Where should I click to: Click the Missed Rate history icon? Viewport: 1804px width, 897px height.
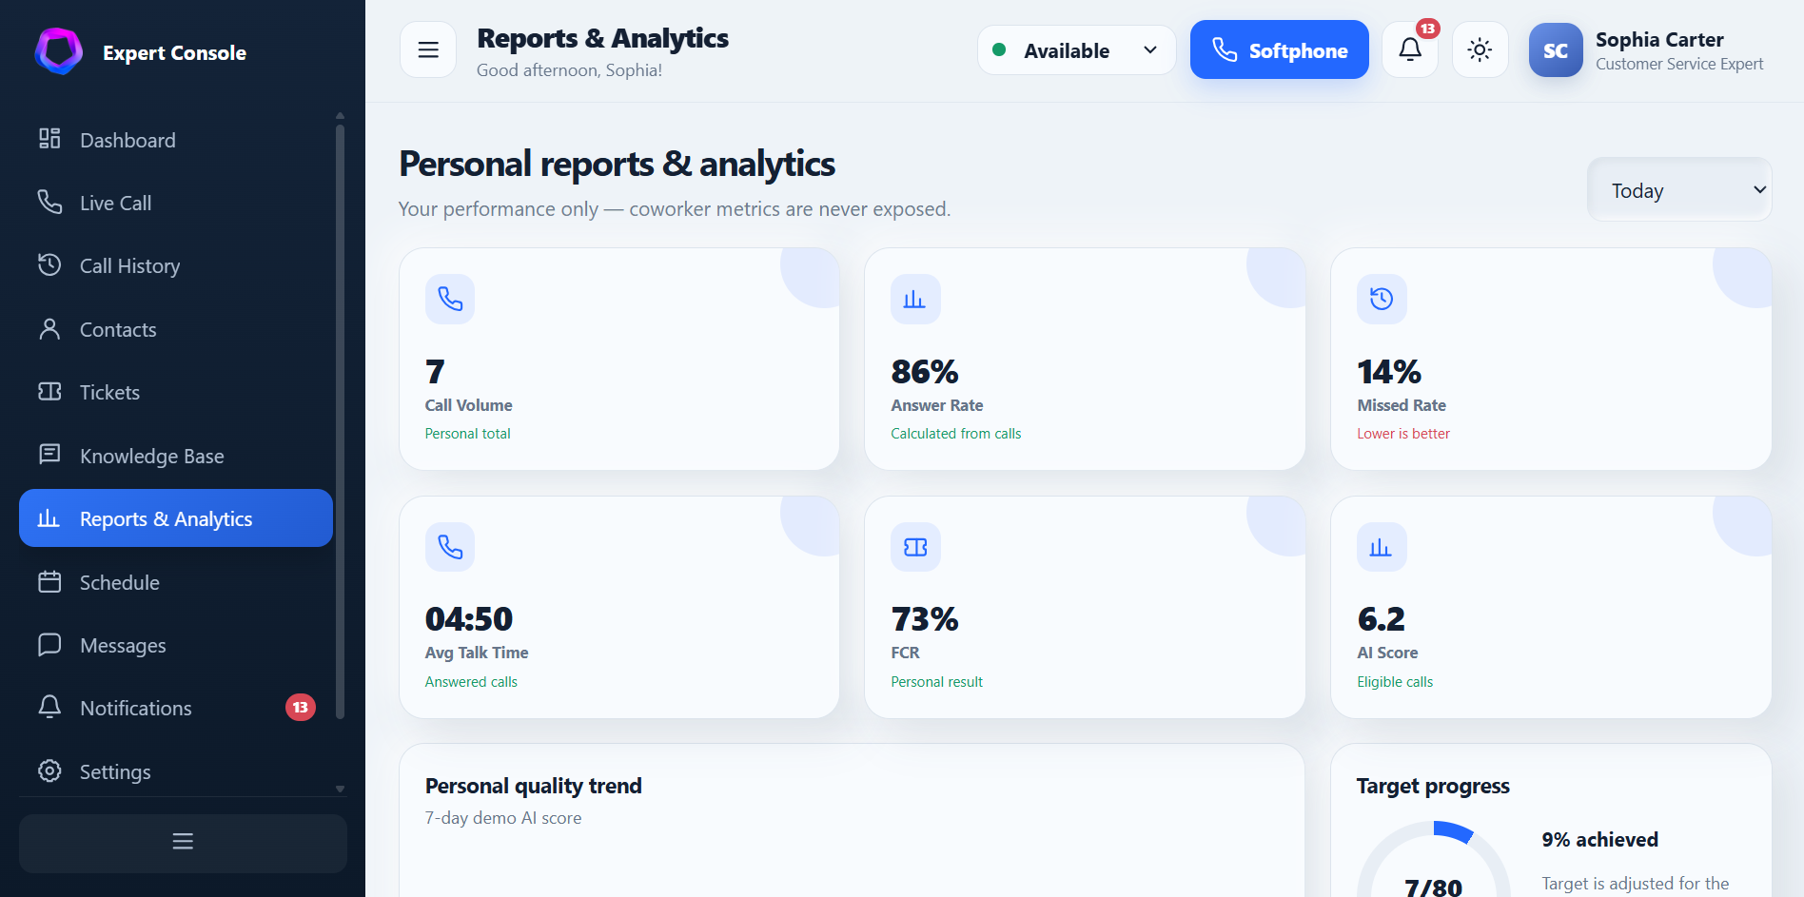1382,300
